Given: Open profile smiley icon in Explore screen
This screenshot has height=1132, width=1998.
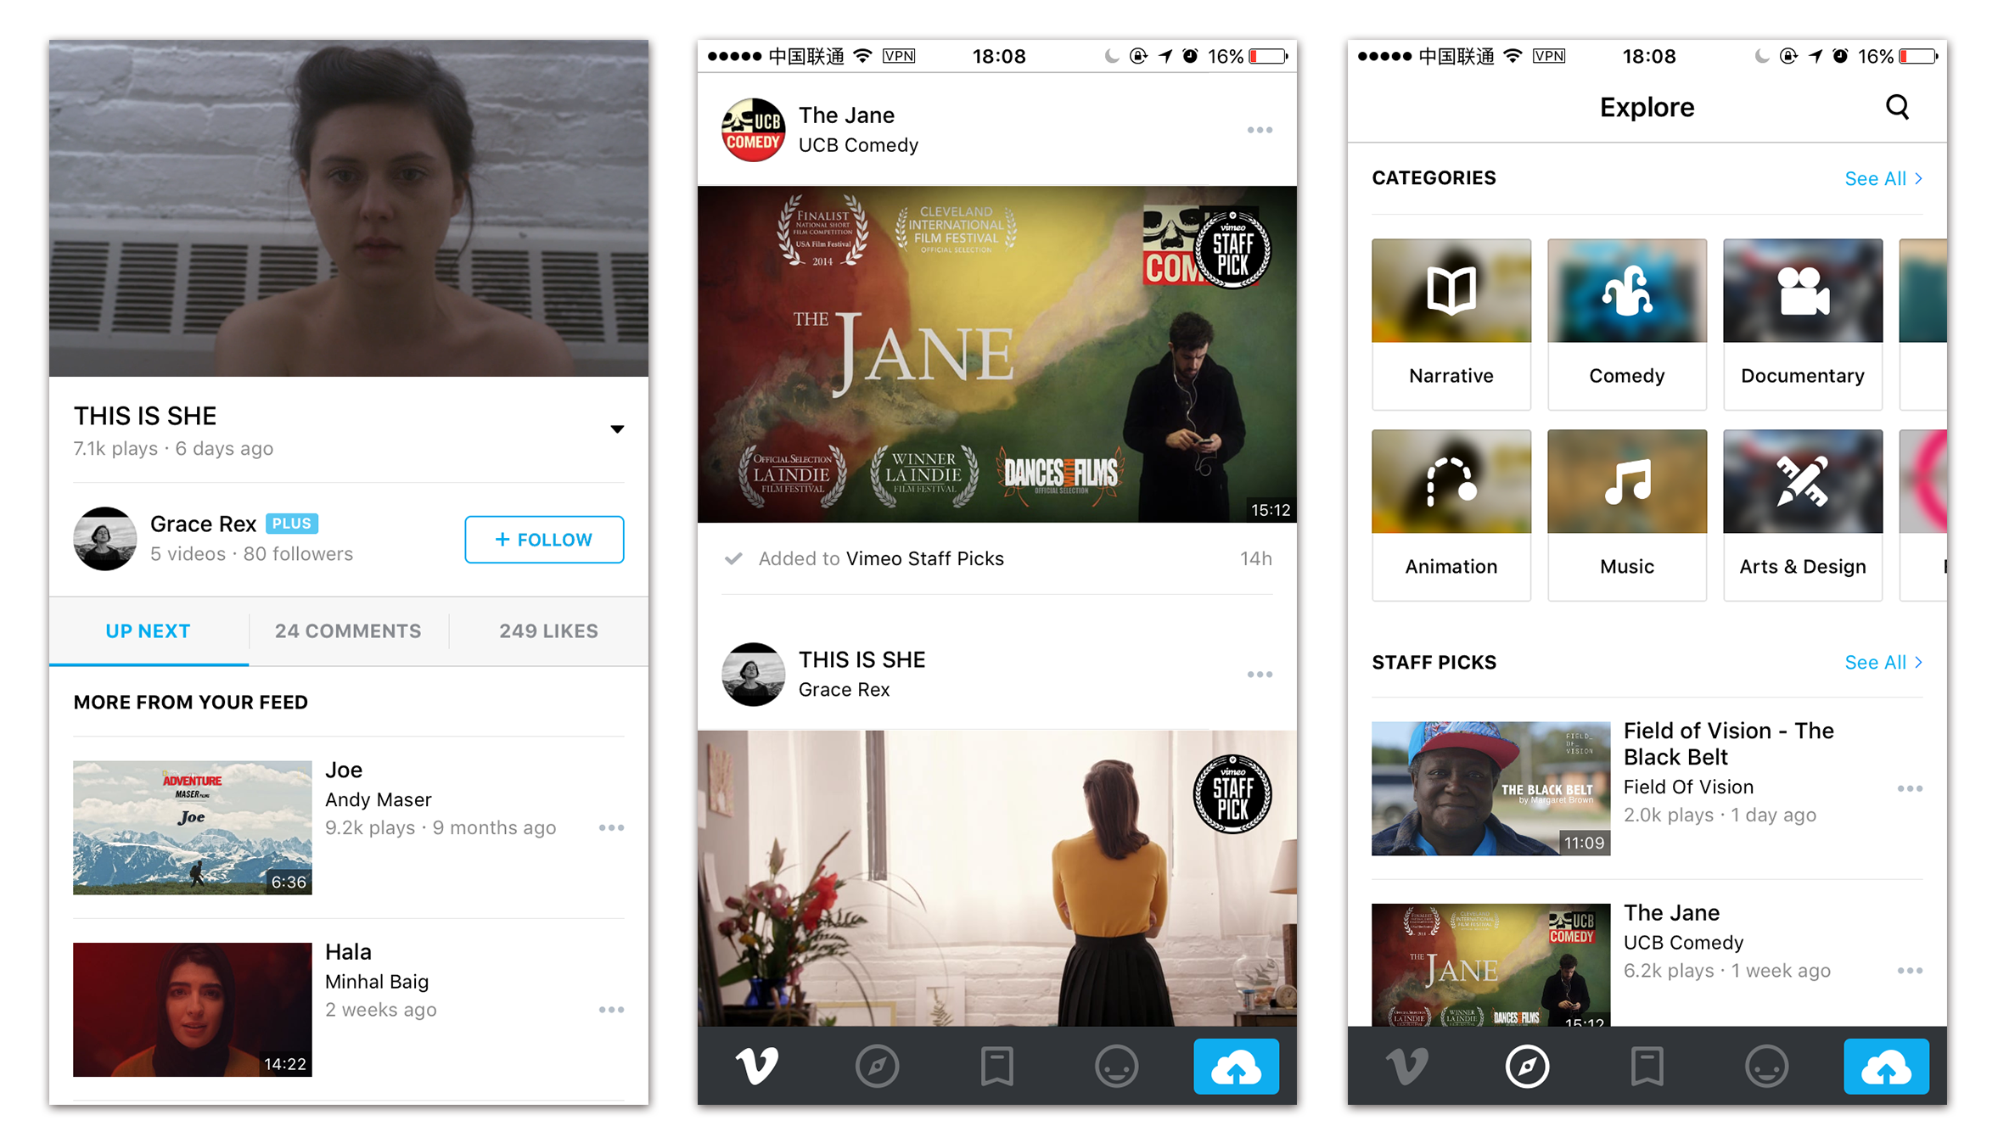Looking at the screenshot, I should [x=1766, y=1066].
